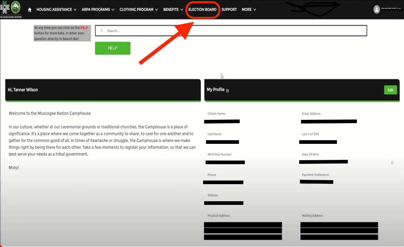Image resolution: width=404 pixels, height=247 pixels.
Task: Expand the ARPA Programs dropdown
Action: click(98, 9)
